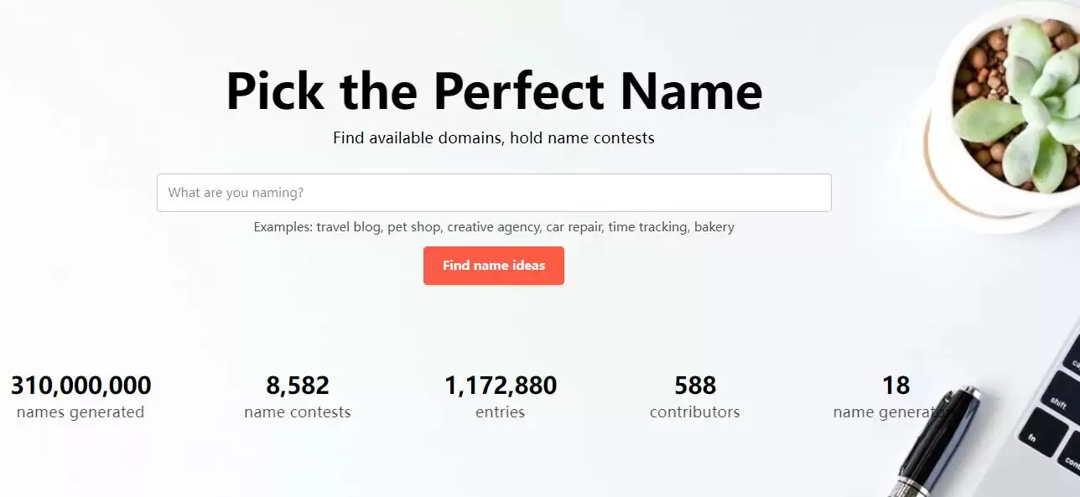
Task: Click the 'bakery' example text
Action: click(714, 227)
